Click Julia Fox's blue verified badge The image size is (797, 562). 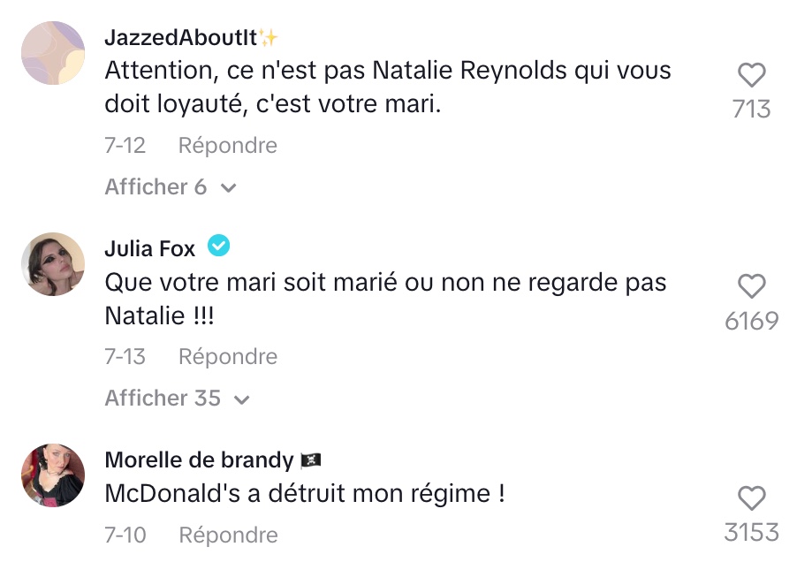click(x=218, y=246)
